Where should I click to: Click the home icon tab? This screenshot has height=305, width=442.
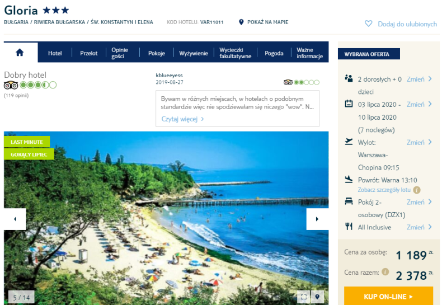coord(20,53)
